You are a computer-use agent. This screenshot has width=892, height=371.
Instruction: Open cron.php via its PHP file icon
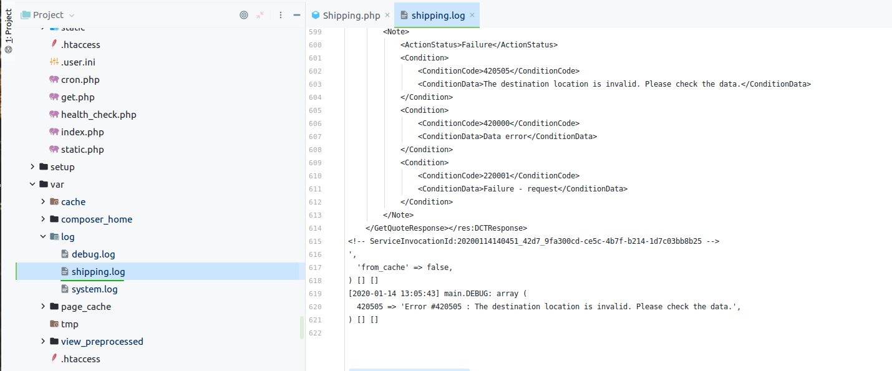click(x=54, y=79)
